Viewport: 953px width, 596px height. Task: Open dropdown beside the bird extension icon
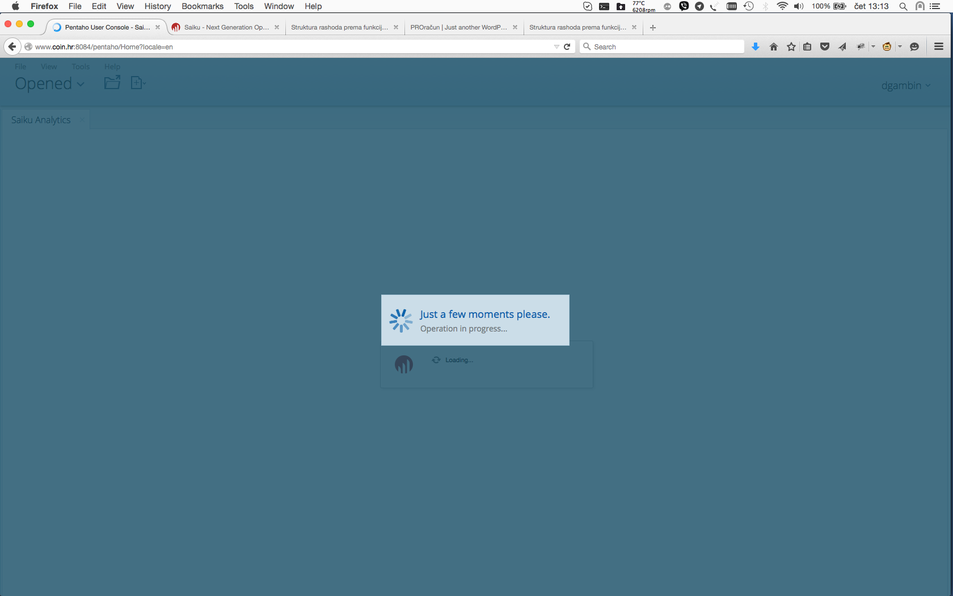[873, 47]
